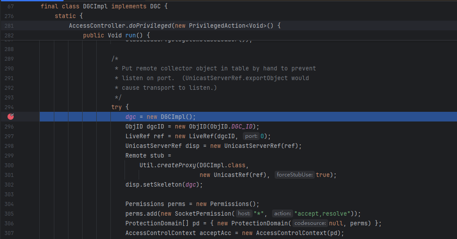This screenshot has width=457, height=239.
Task: Remove the breakpoint marker on the highlighted line
Action: (x=11, y=117)
